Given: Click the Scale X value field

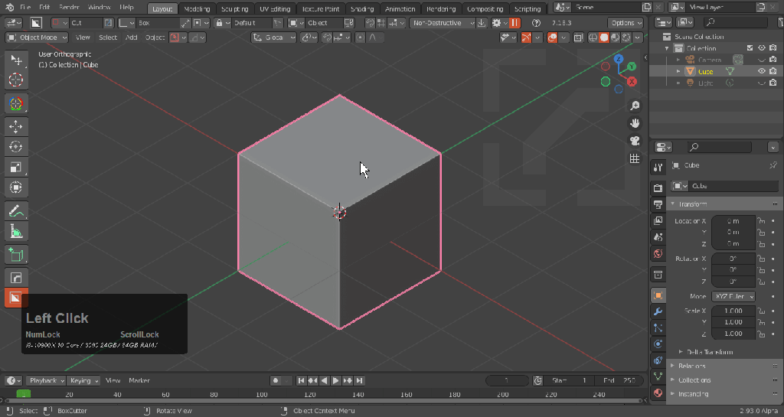Looking at the screenshot, I should [733, 311].
